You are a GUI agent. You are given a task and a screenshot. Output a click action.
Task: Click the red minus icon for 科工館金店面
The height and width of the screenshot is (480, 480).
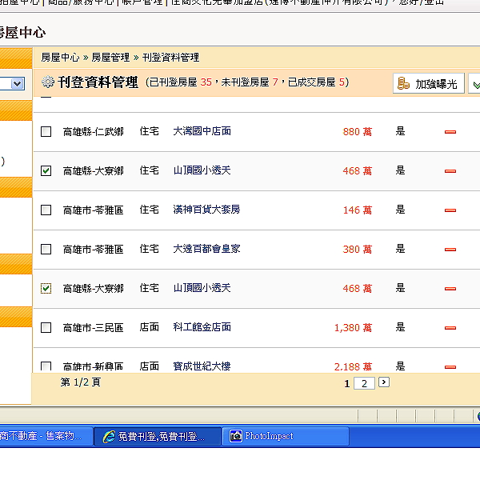[450, 328]
